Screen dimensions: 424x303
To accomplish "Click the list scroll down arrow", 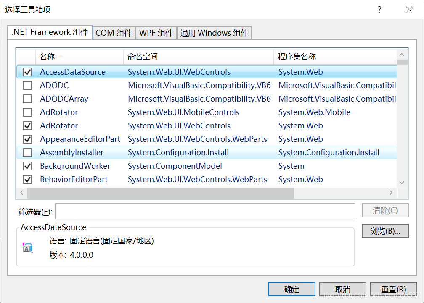I will (x=402, y=183).
